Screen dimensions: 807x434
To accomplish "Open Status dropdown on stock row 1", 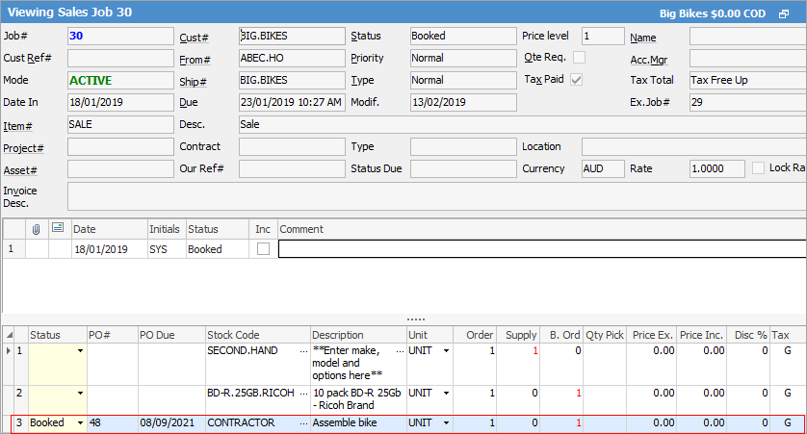I will (x=80, y=351).
